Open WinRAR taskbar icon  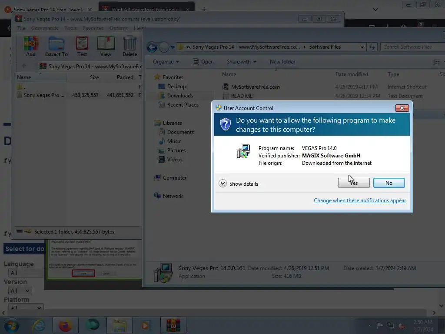[173, 325]
